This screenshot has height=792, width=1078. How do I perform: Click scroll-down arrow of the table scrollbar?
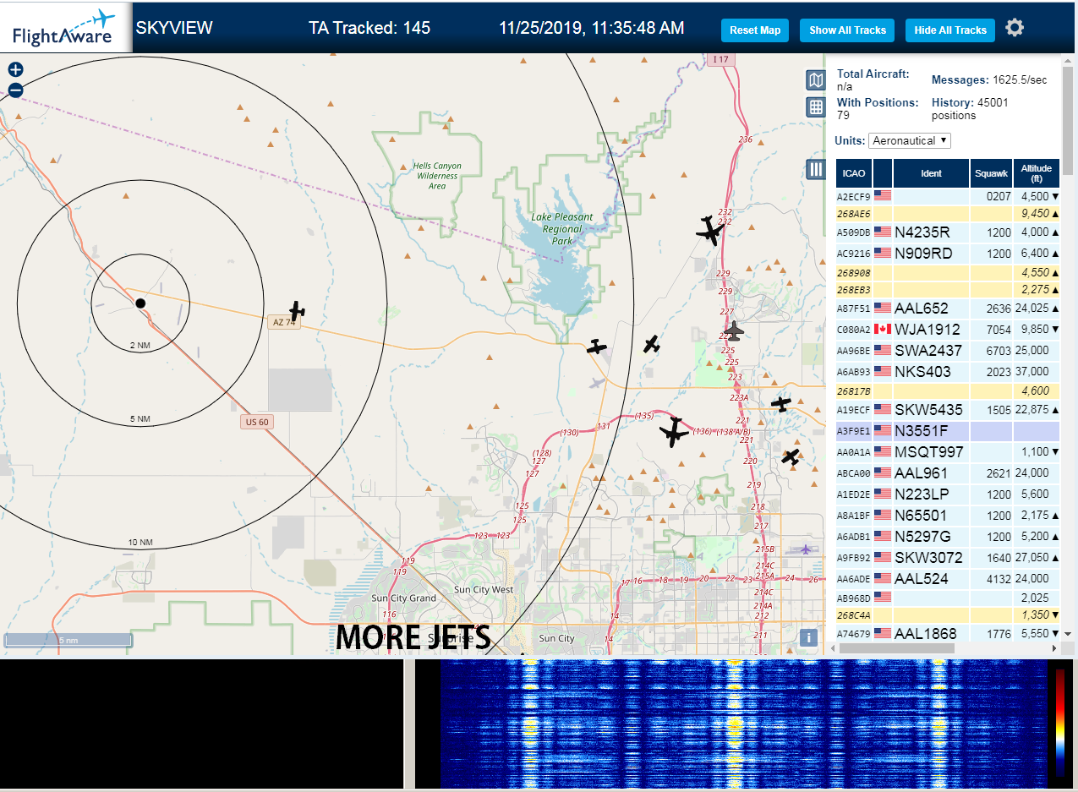click(1067, 634)
